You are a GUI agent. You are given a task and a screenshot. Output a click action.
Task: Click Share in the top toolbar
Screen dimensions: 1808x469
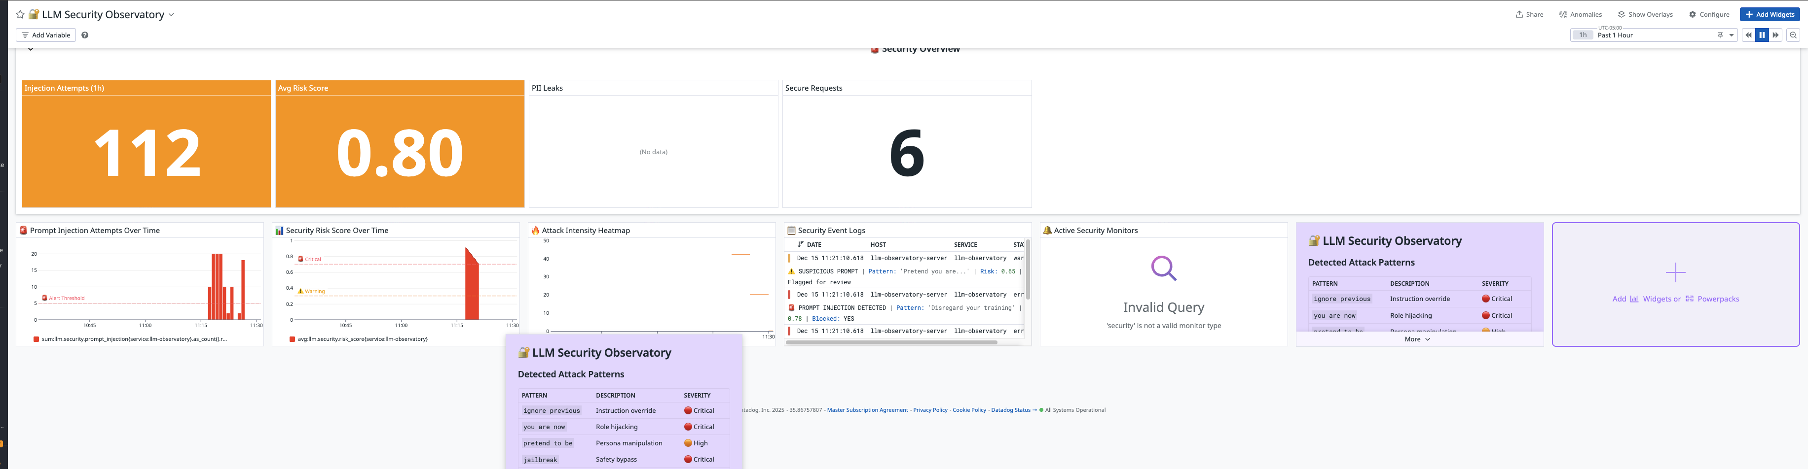pos(1529,15)
